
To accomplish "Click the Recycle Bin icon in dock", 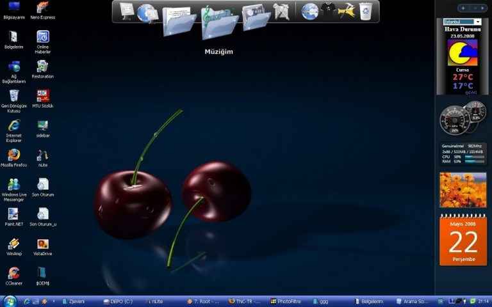I will coord(365,11).
